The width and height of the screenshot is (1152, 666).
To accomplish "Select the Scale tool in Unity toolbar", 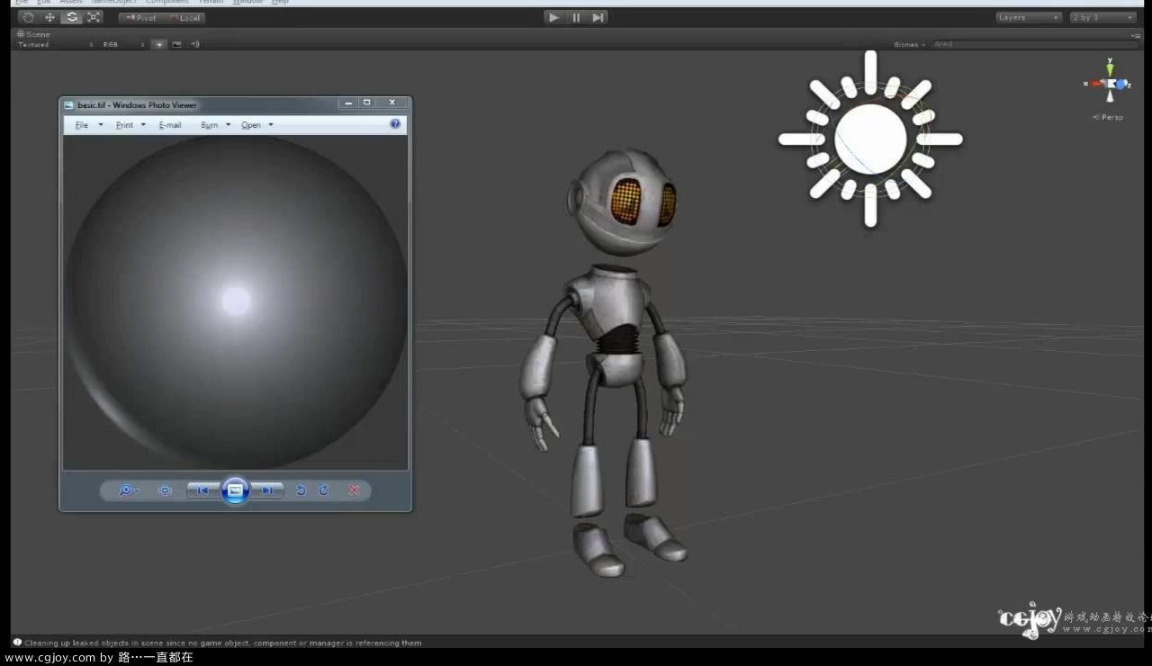I will click(x=94, y=17).
